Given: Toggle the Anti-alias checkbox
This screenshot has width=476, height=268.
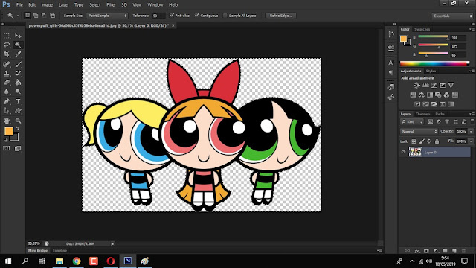Looking at the screenshot, I should tap(172, 15).
